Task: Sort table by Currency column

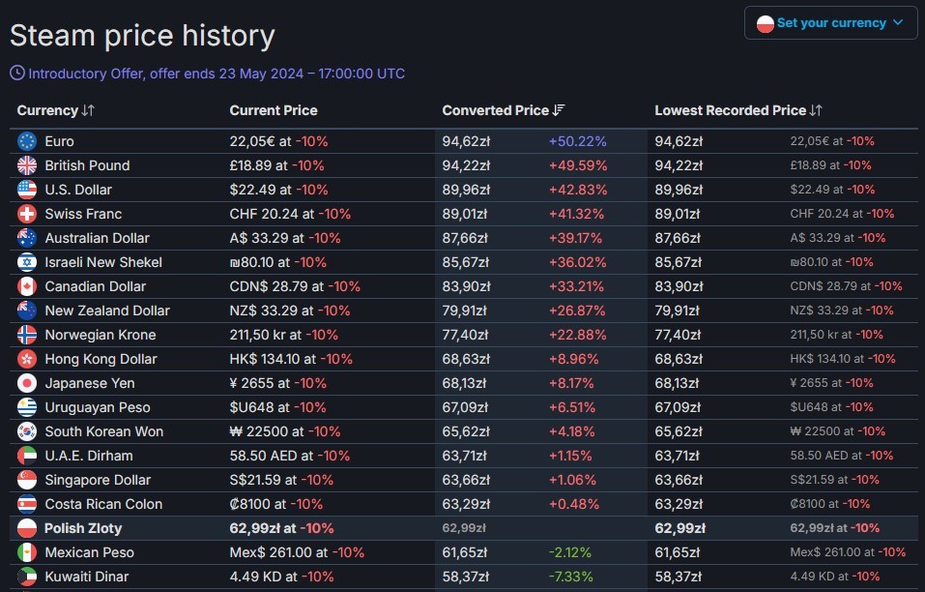Action: [55, 110]
